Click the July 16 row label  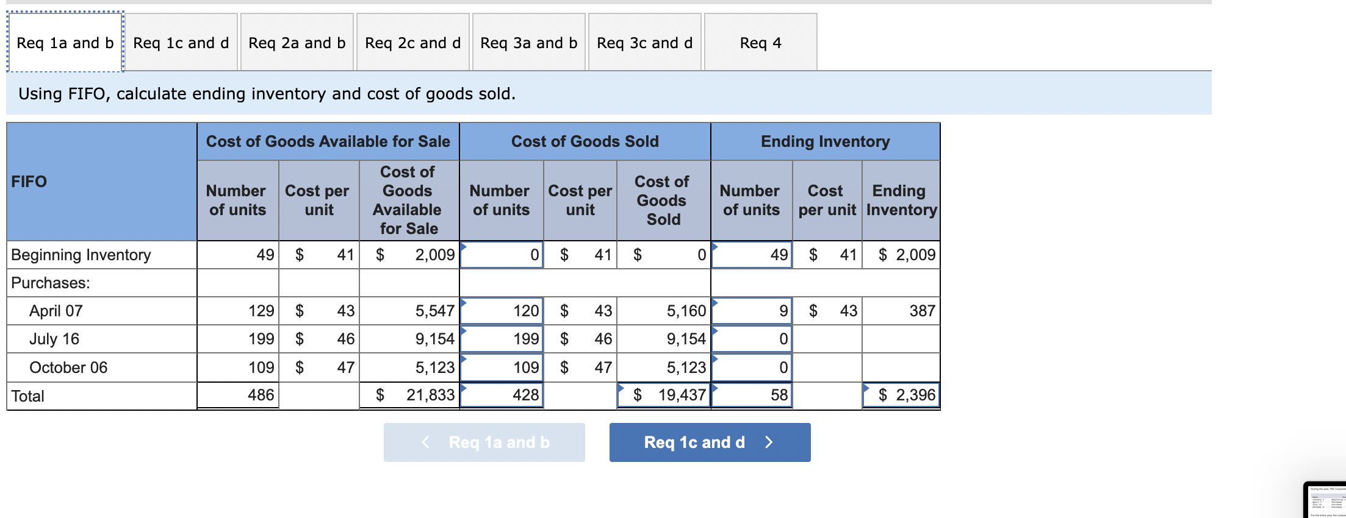click(54, 339)
